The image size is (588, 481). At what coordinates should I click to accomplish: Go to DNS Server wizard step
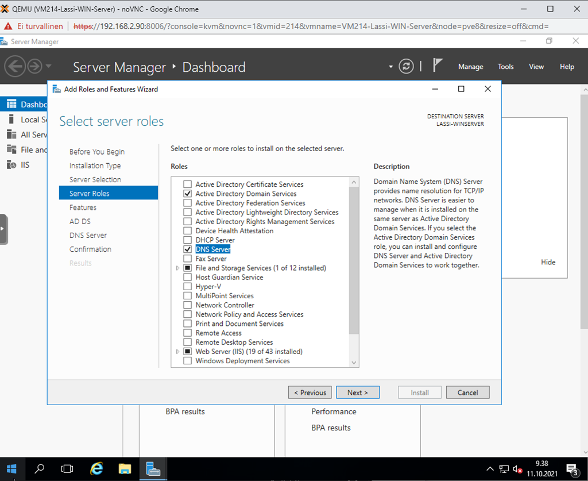tap(88, 235)
